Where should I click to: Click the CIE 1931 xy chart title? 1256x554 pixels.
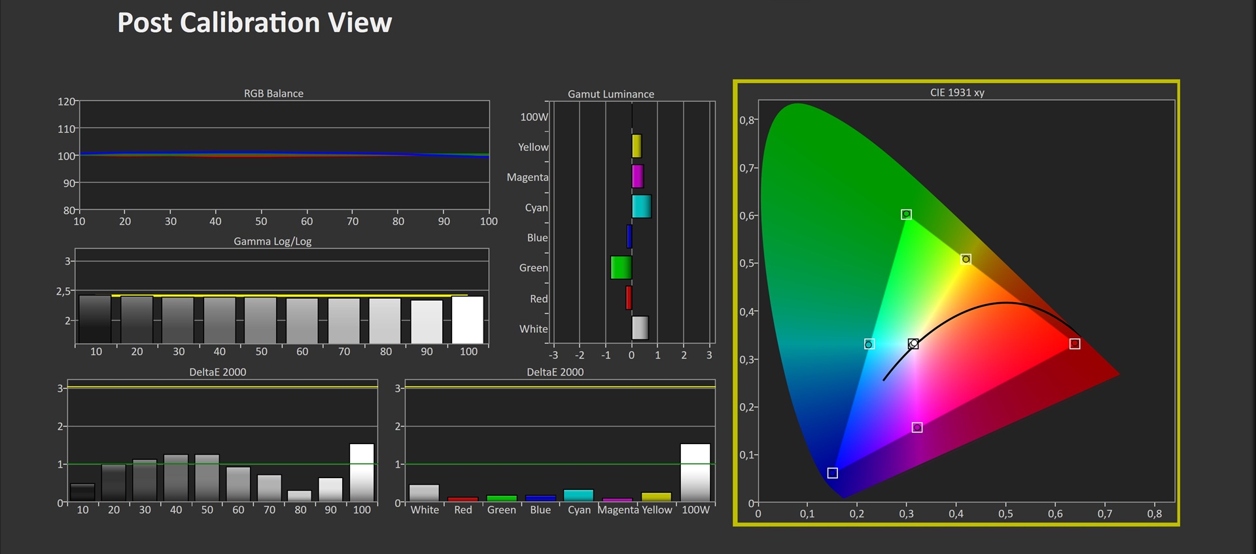(x=956, y=92)
